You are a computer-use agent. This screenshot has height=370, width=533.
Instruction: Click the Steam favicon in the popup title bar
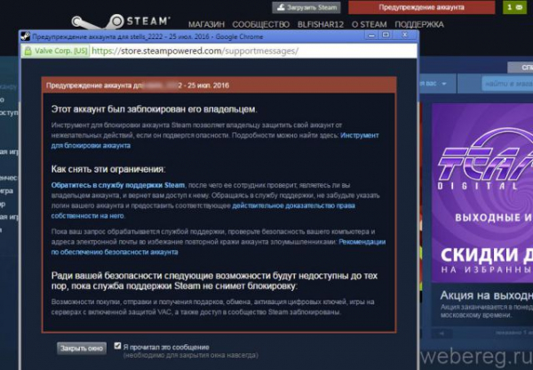click(x=25, y=36)
